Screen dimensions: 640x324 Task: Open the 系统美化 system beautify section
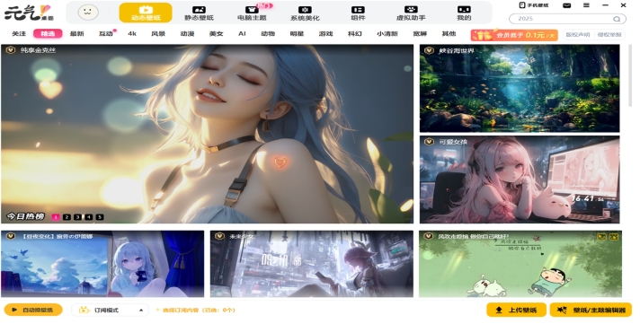tap(305, 13)
